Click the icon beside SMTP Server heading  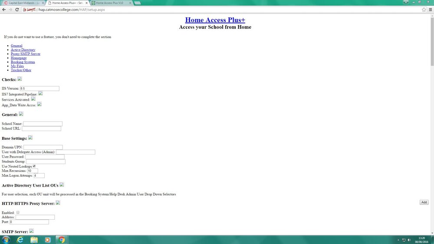[31, 231]
